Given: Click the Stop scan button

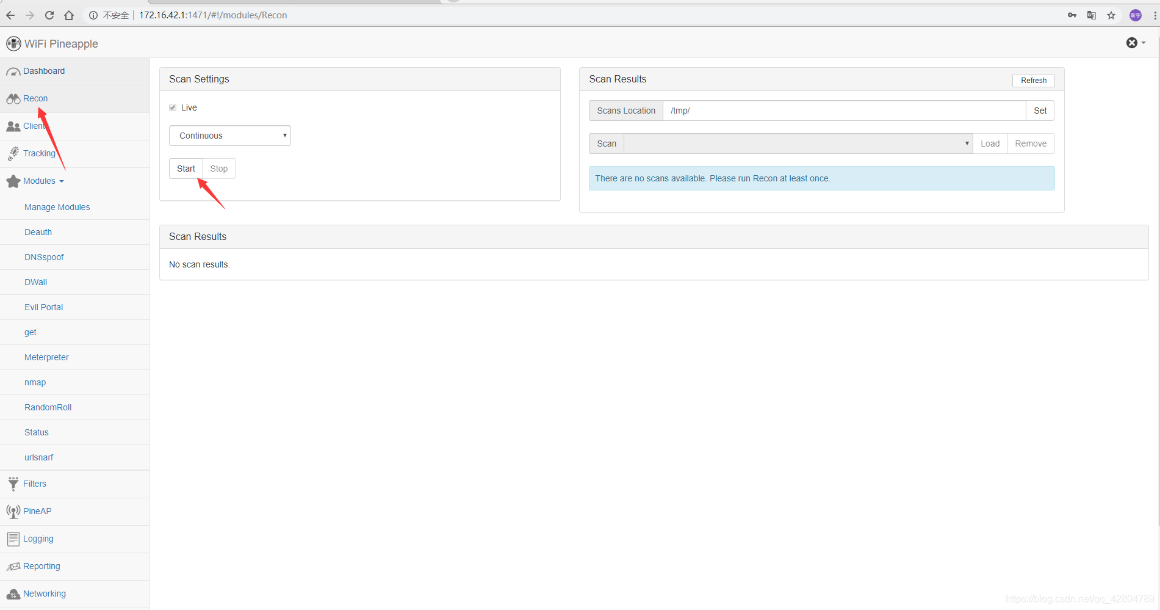Looking at the screenshot, I should 219,169.
